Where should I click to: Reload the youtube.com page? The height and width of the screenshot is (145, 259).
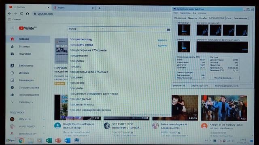point(21,14)
